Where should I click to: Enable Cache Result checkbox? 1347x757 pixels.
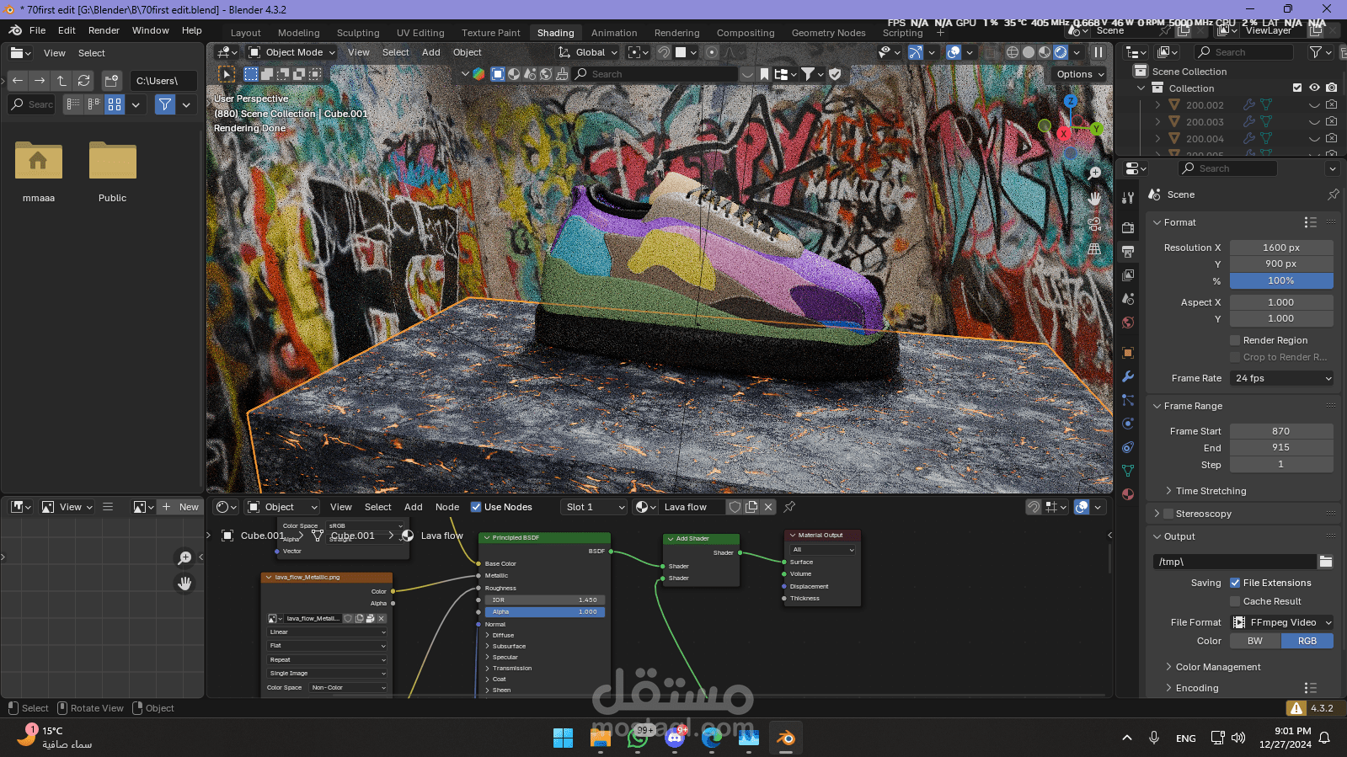(x=1235, y=601)
